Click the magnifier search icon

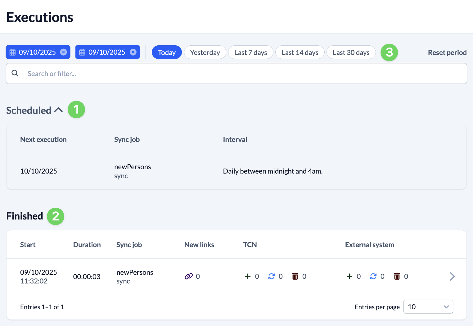click(x=15, y=73)
